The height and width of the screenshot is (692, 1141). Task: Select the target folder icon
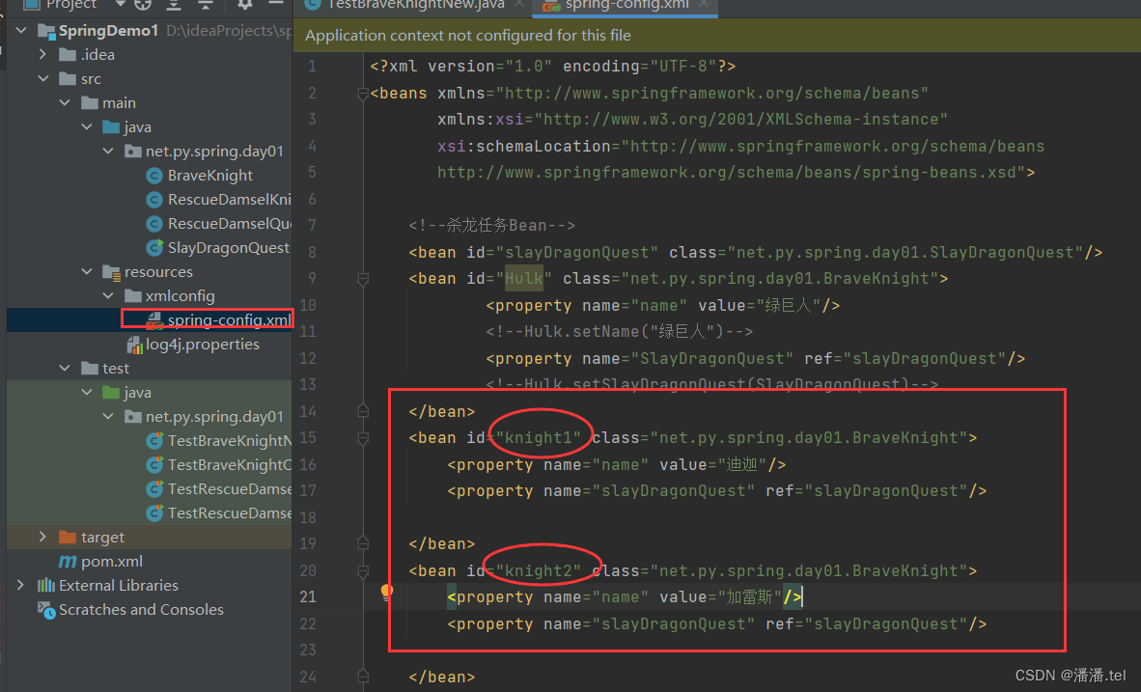click(x=68, y=537)
